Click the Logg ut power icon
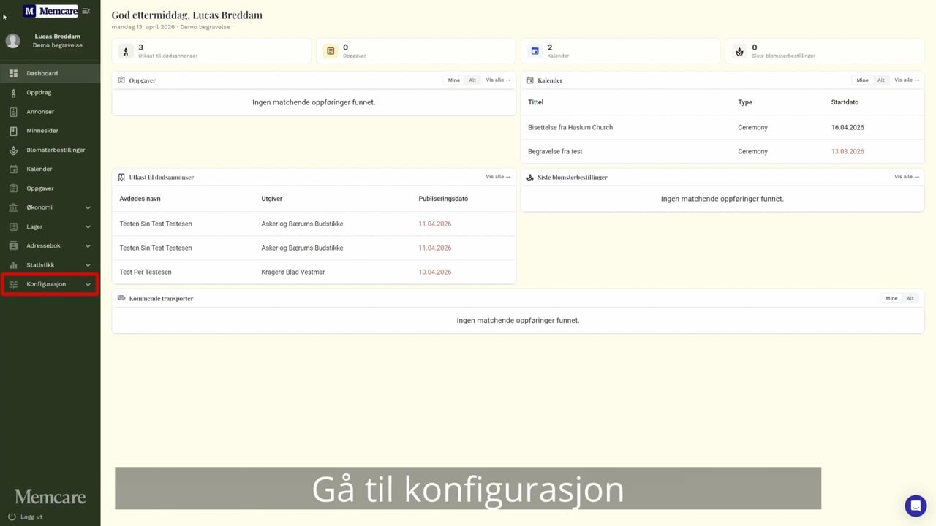The height and width of the screenshot is (526, 936). point(12,517)
